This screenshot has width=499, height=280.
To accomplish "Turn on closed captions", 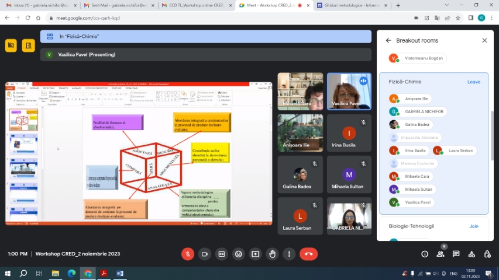I will click(x=222, y=254).
